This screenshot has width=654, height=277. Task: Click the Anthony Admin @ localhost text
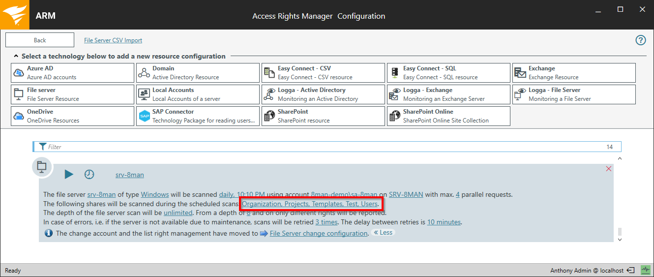(587, 271)
